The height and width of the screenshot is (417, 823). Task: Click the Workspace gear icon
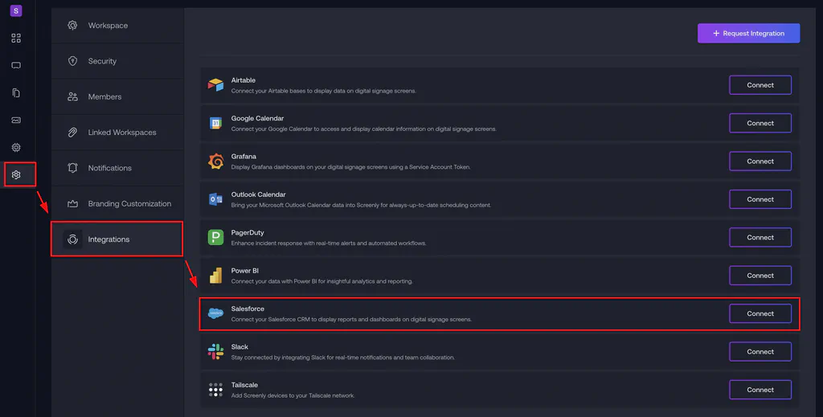72,25
